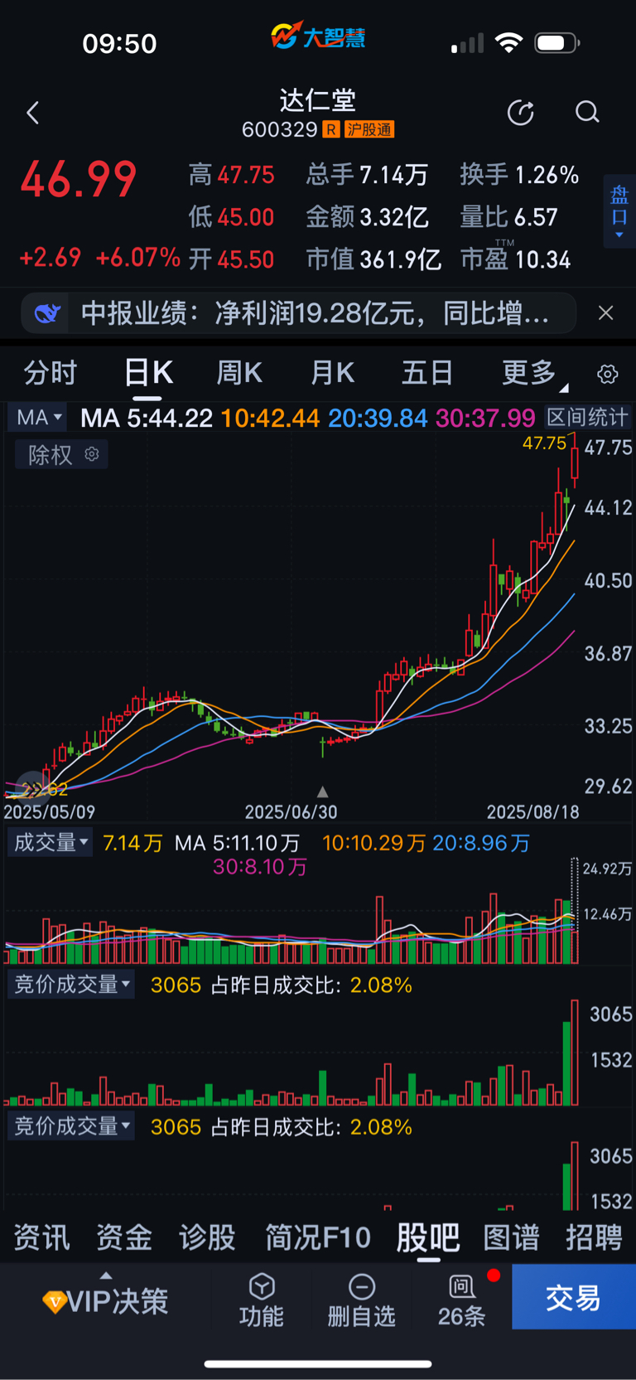
Task: Open the 简况F10 tab
Action: (x=318, y=1237)
